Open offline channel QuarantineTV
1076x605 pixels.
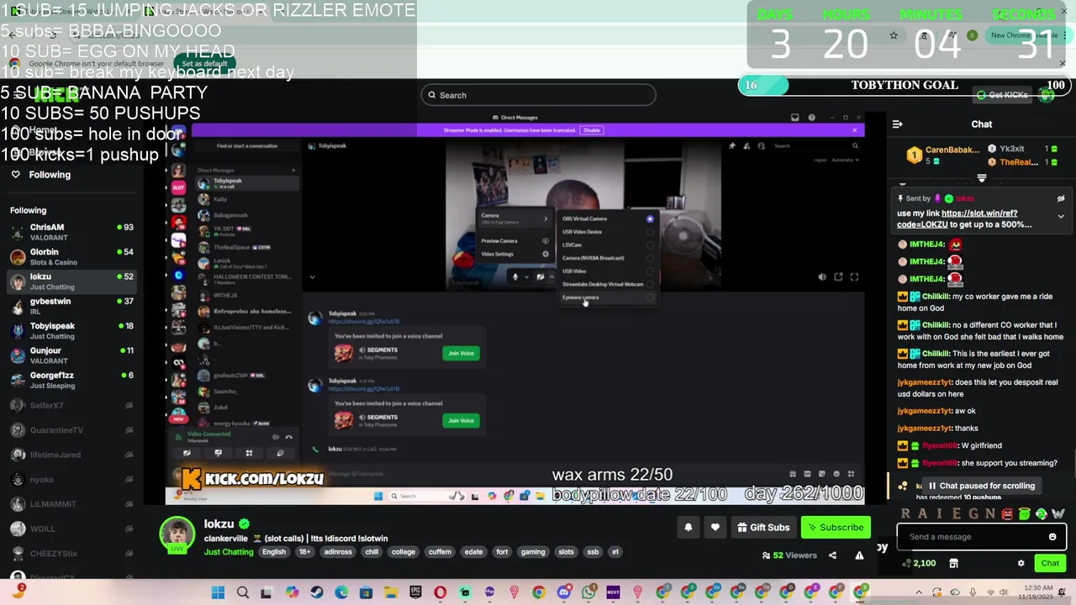tap(71, 430)
